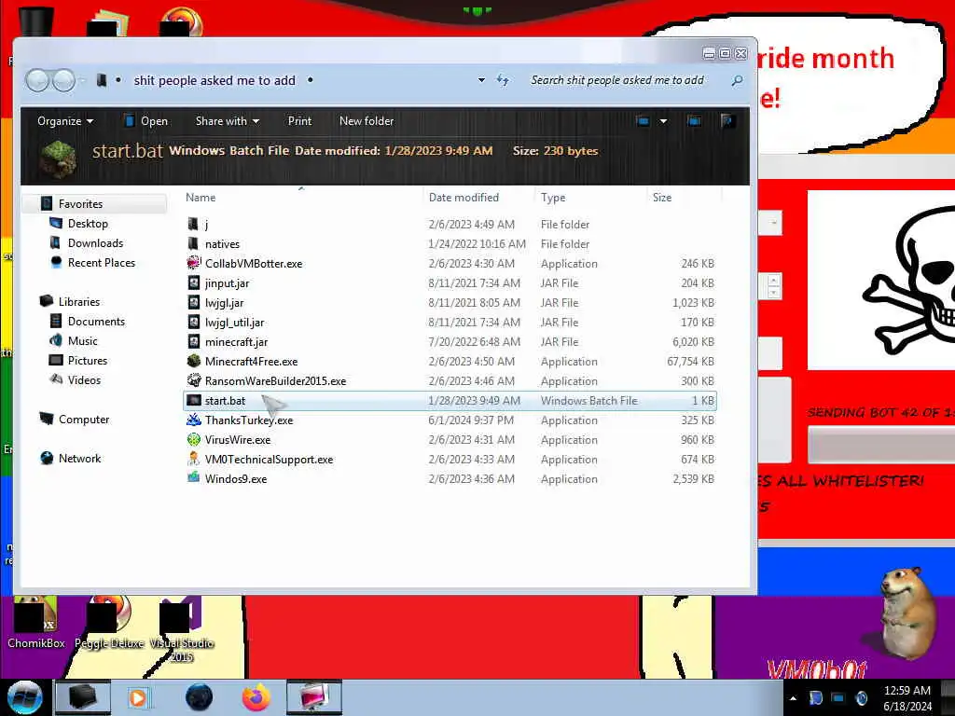Viewport: 955px width, 716px height.
Task: Show the preview pane icon
Action: [694, 121]
